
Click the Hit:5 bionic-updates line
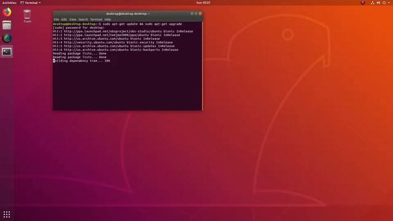[114, 46]
